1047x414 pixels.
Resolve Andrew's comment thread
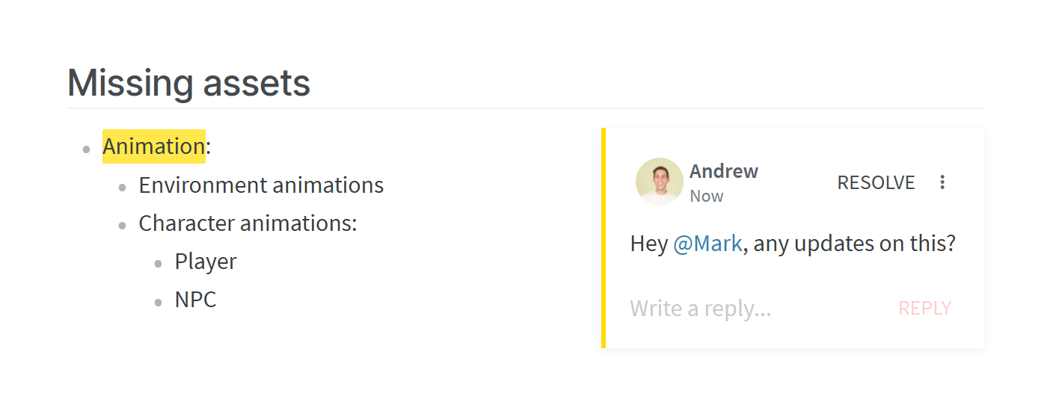coord(876,182)
